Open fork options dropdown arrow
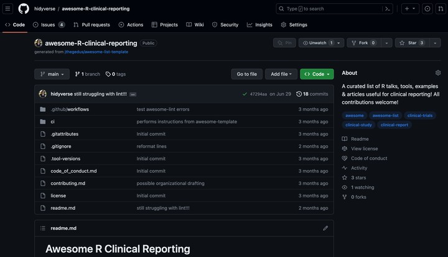Viewport: 448px width, 257px height. [x=386, y=43]
